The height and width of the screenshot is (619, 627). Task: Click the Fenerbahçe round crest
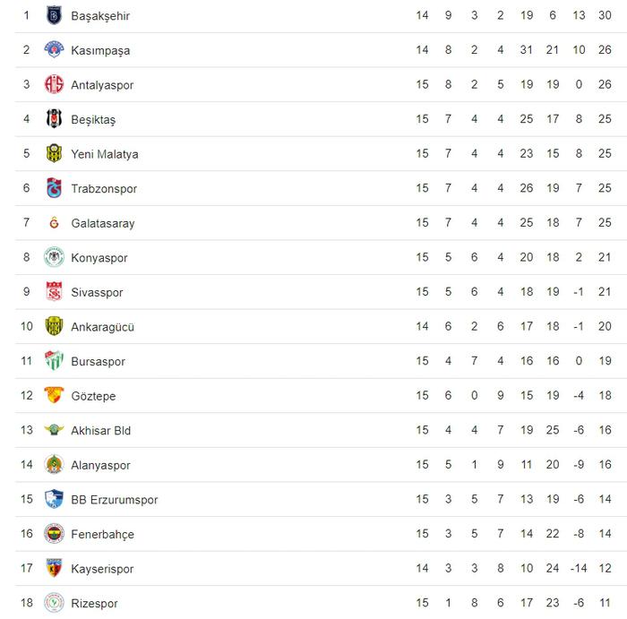pyautogui.click(x=54, y=533)
